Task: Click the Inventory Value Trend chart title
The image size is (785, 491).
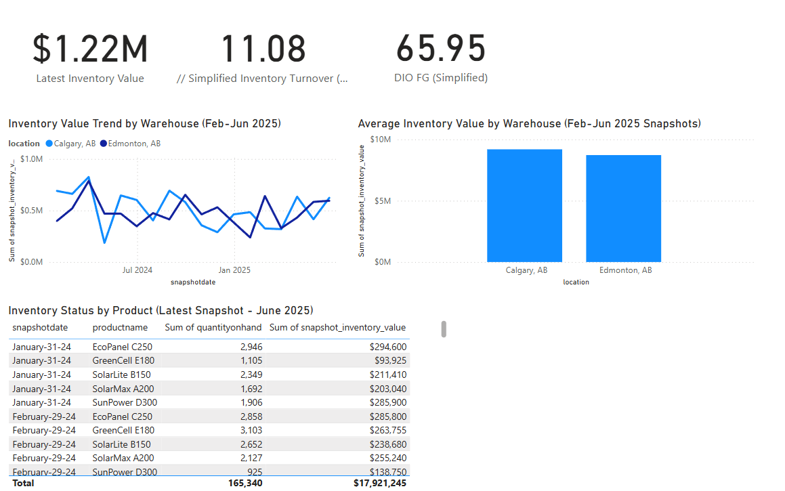Action: tap(145, 123)
